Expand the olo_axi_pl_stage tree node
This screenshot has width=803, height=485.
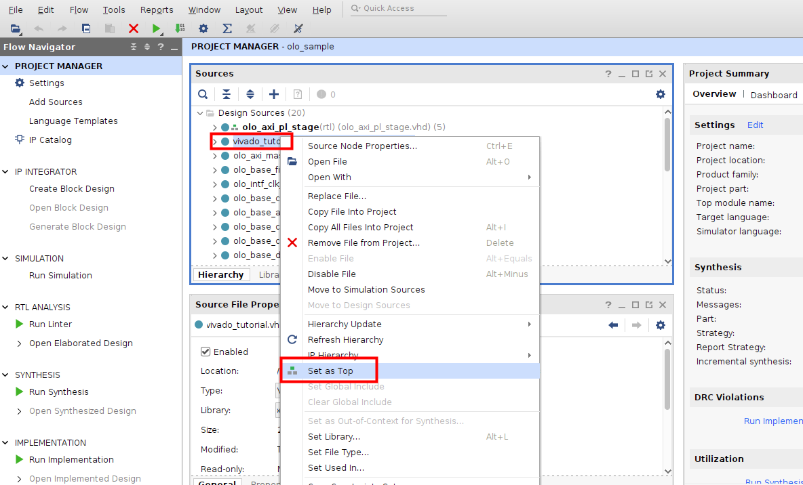[x=215, y=127]
